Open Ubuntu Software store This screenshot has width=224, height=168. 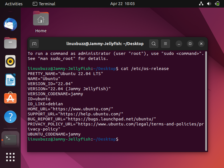coord(10,98)
